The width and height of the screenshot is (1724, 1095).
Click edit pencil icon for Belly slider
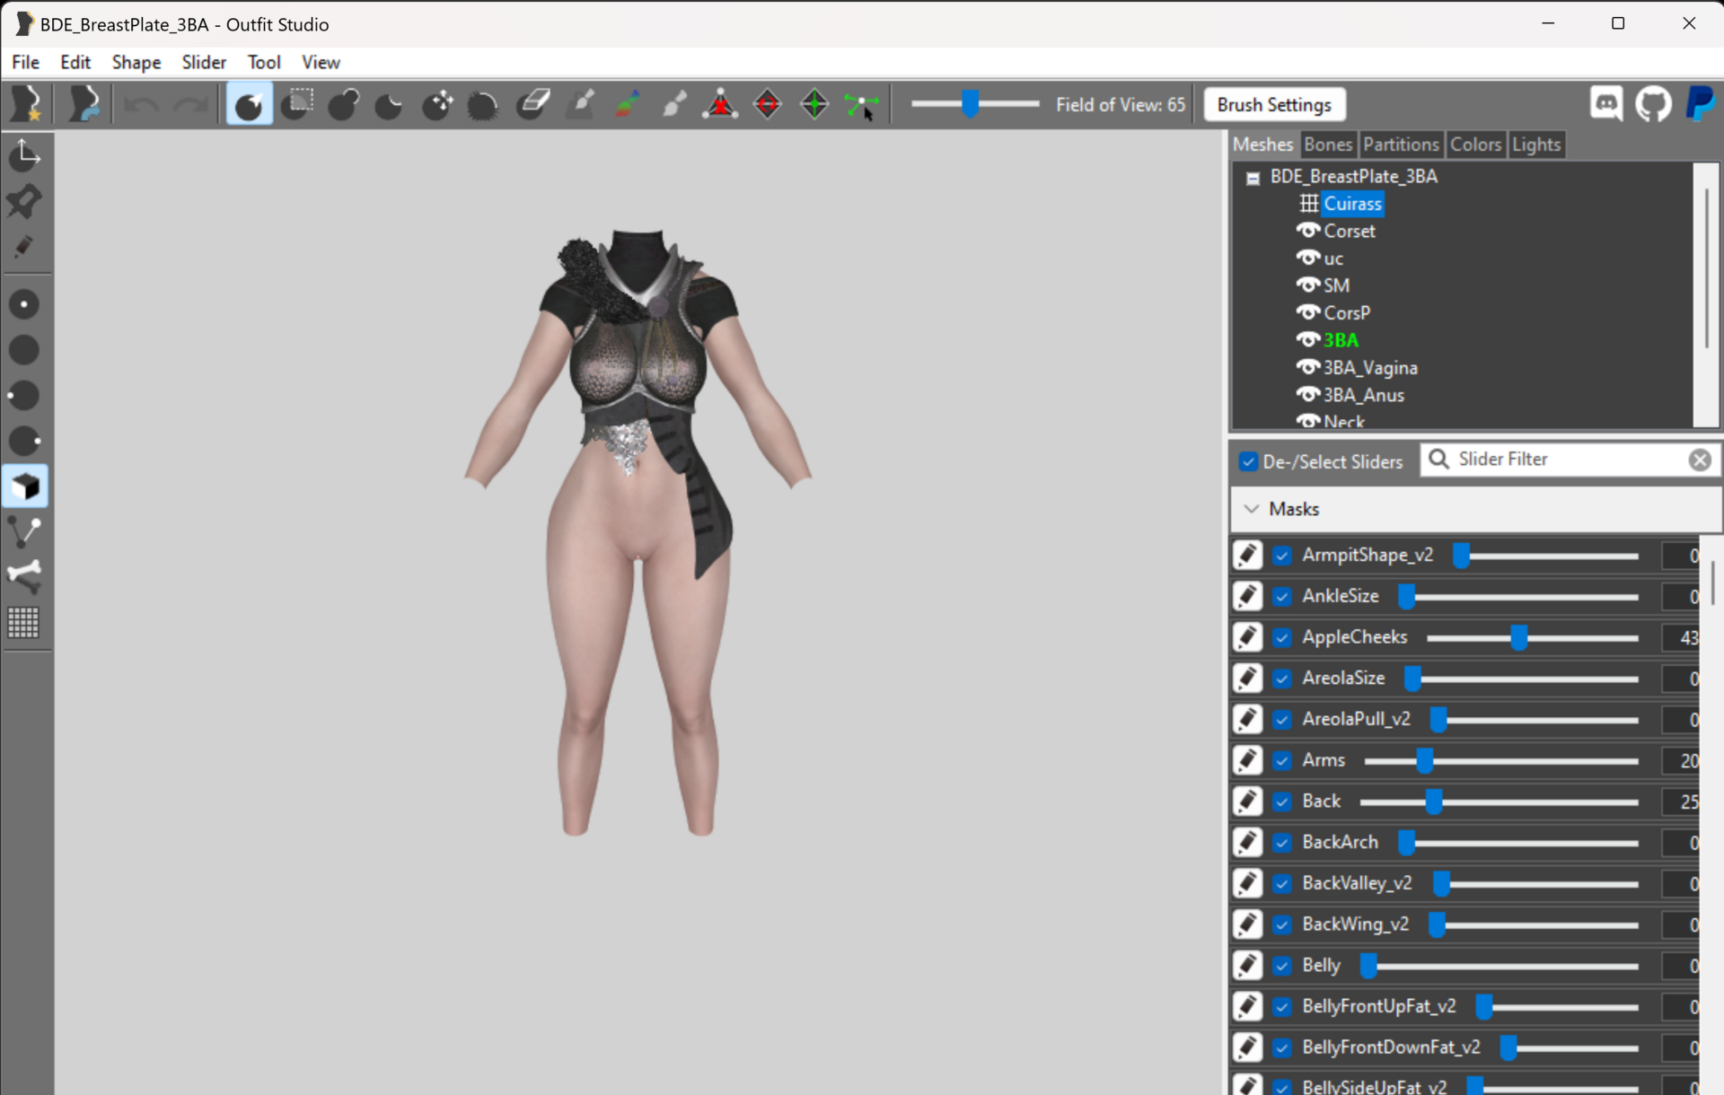tap(1248, 966)
